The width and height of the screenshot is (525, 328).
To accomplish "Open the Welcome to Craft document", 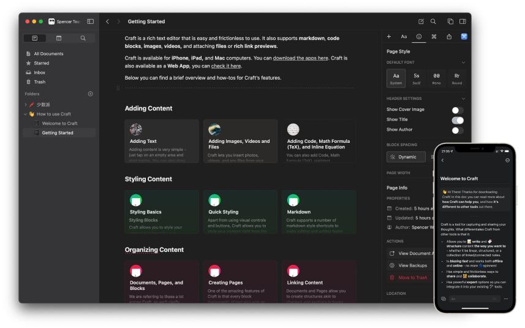I will [x=59, y=123].
